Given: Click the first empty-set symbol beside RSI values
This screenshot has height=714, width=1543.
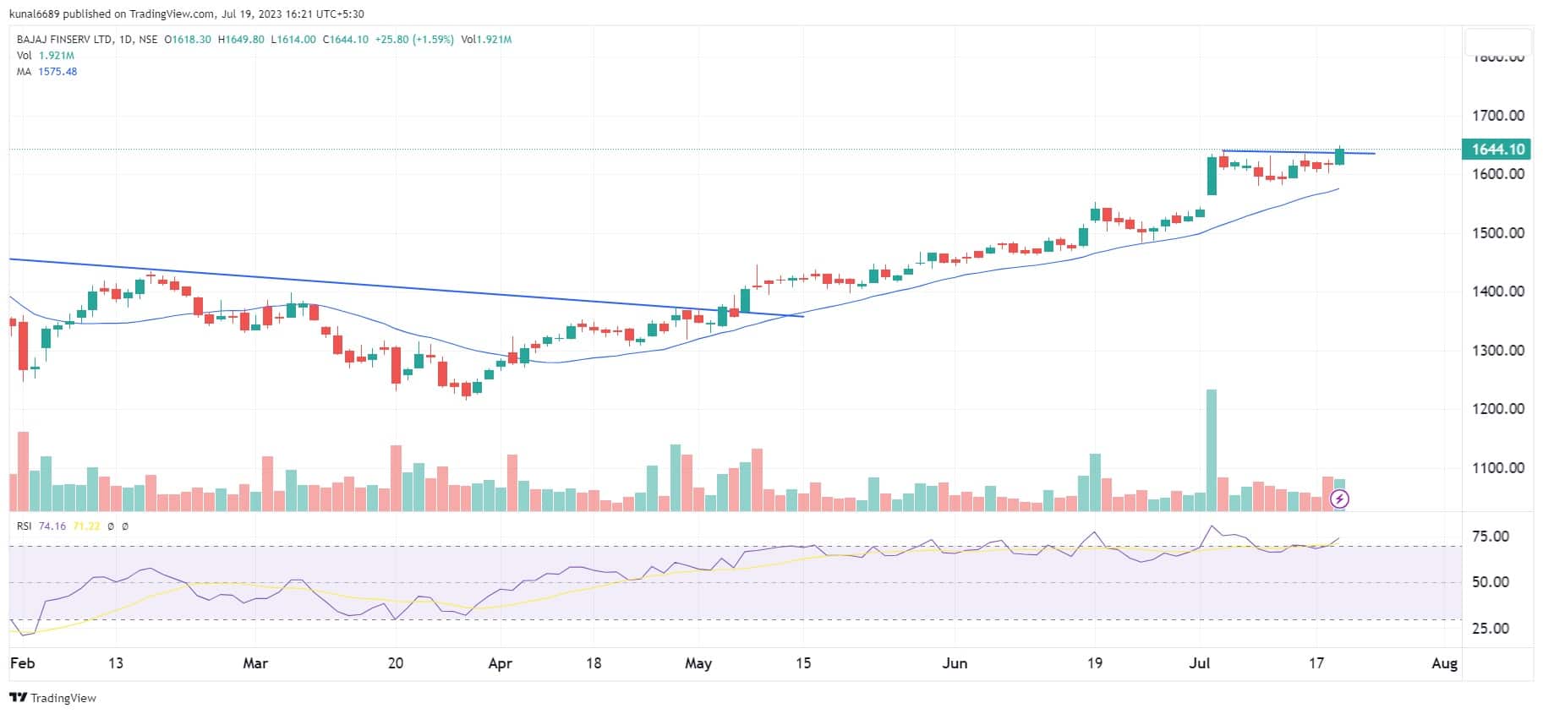Looking at the screenshot, I should (x=112, y=526).
